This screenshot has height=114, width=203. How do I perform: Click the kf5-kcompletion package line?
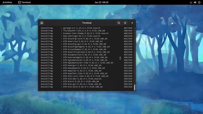[87, 55]
